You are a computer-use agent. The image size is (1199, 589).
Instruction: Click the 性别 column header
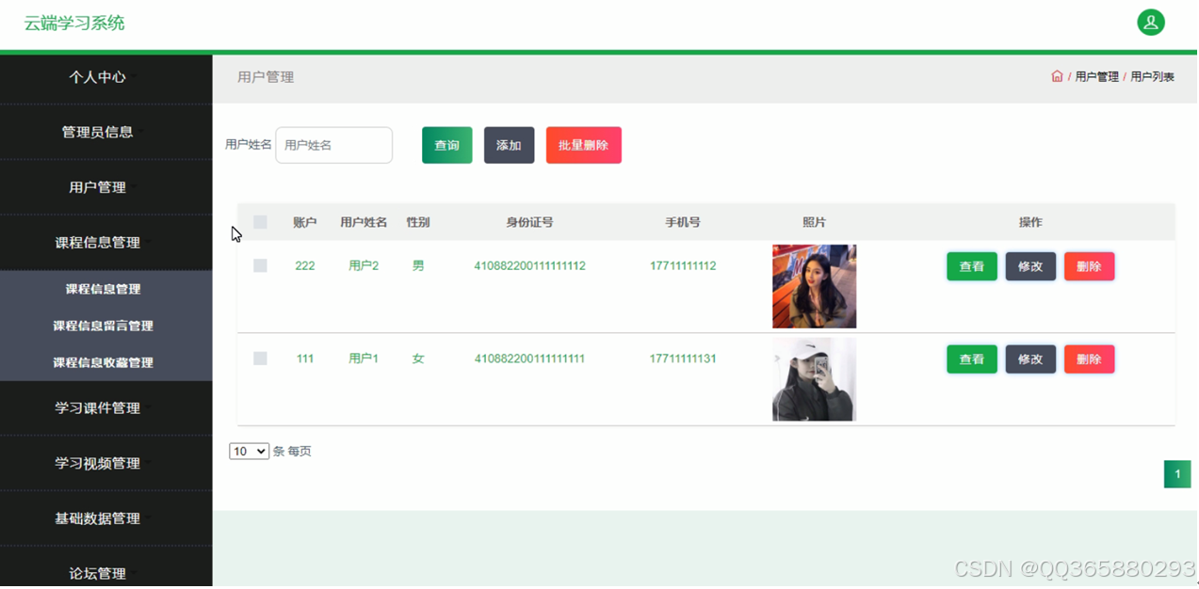[418, 223]
